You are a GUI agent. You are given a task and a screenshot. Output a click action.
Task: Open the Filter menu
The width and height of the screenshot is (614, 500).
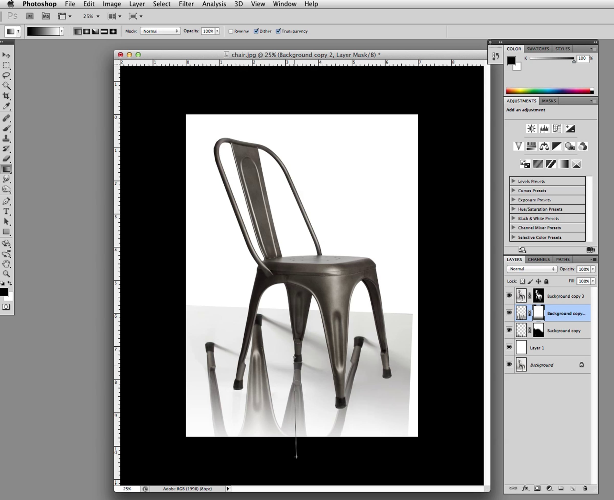coord(186,4)
